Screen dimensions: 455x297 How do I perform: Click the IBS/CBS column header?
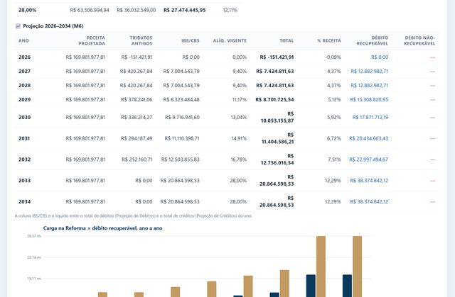(x=191, y=41)
